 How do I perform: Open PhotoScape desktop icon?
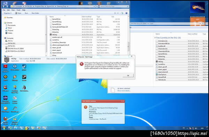tap(15, 109)
